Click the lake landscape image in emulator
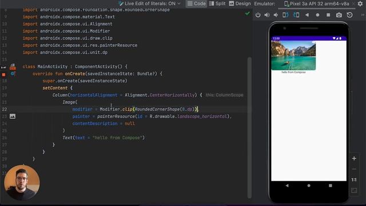Image resolution: width=366 pixels, height=206 pixels. 293,56
